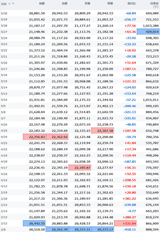
Task: Sort dates ascending with the up arrow
Action: [9, 3]
